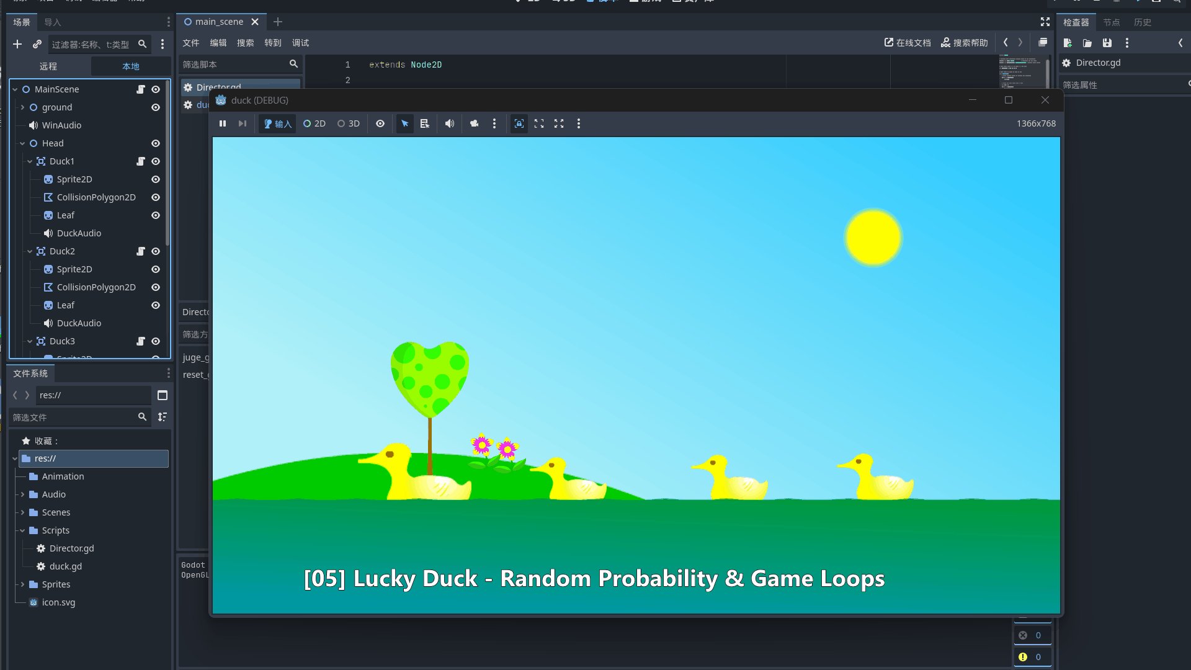Click the instantiate scene link icon
Viewport: 1191px width, 670px height.
coord(37,44)
